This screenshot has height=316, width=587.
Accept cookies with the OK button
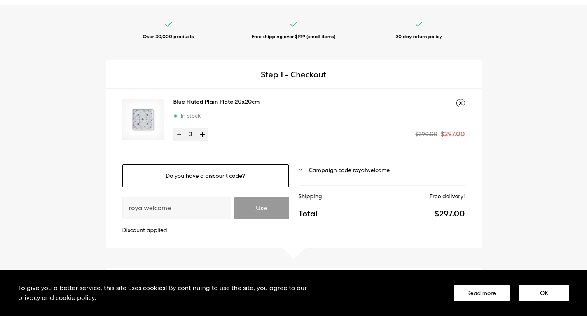pyautogui.click(x=544, y=293)
